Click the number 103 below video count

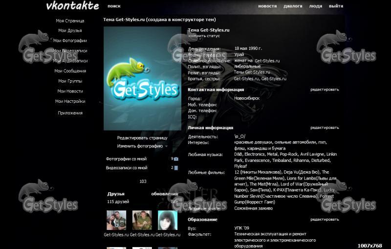pyautogui.click(x=143, y=181)
